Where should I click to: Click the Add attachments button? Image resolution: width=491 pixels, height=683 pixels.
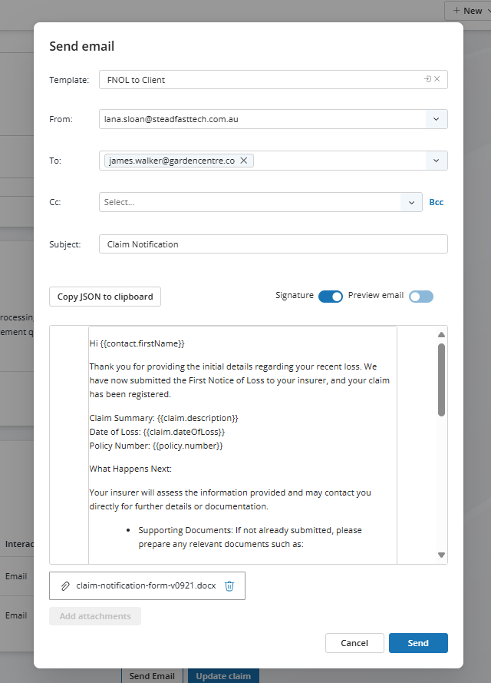tap(95, 616)
